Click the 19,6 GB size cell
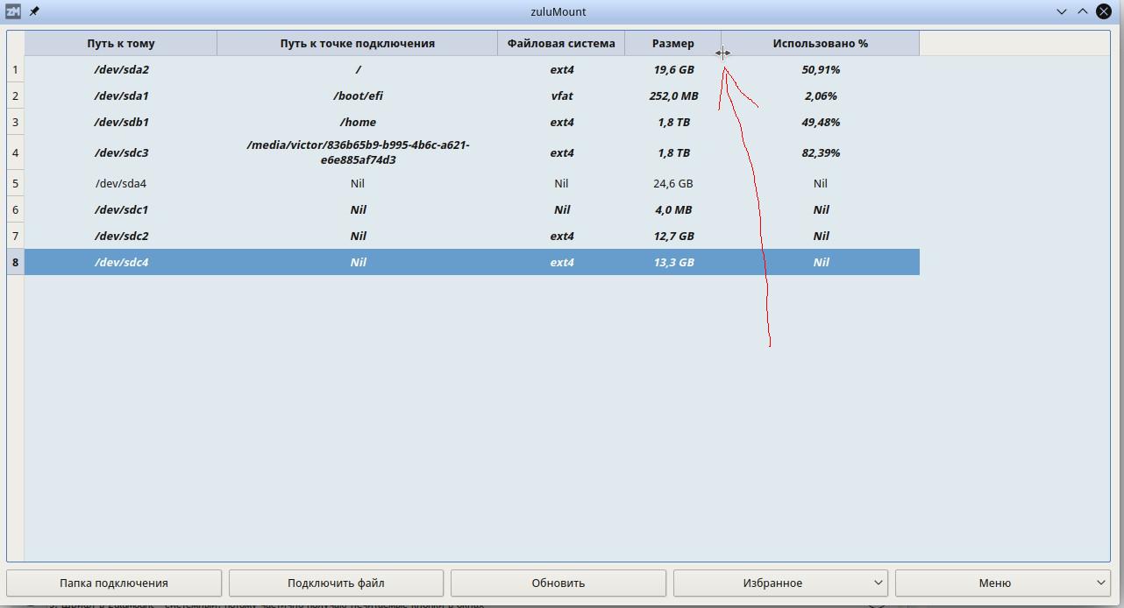The width and height of the screenshot is (1124, 608). pos(673,69)
